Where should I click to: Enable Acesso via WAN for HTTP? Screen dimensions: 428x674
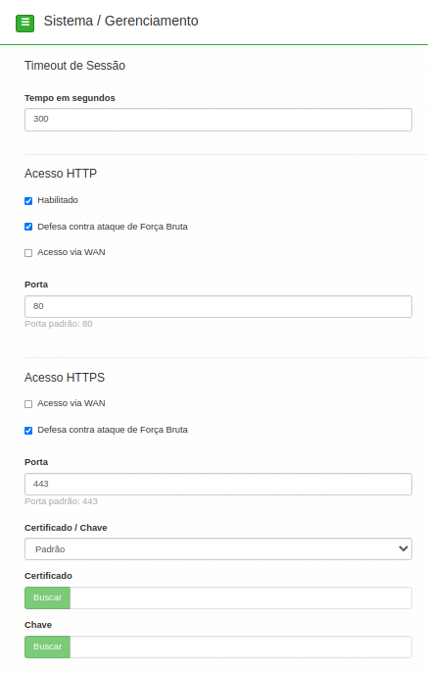coord(28,253)
